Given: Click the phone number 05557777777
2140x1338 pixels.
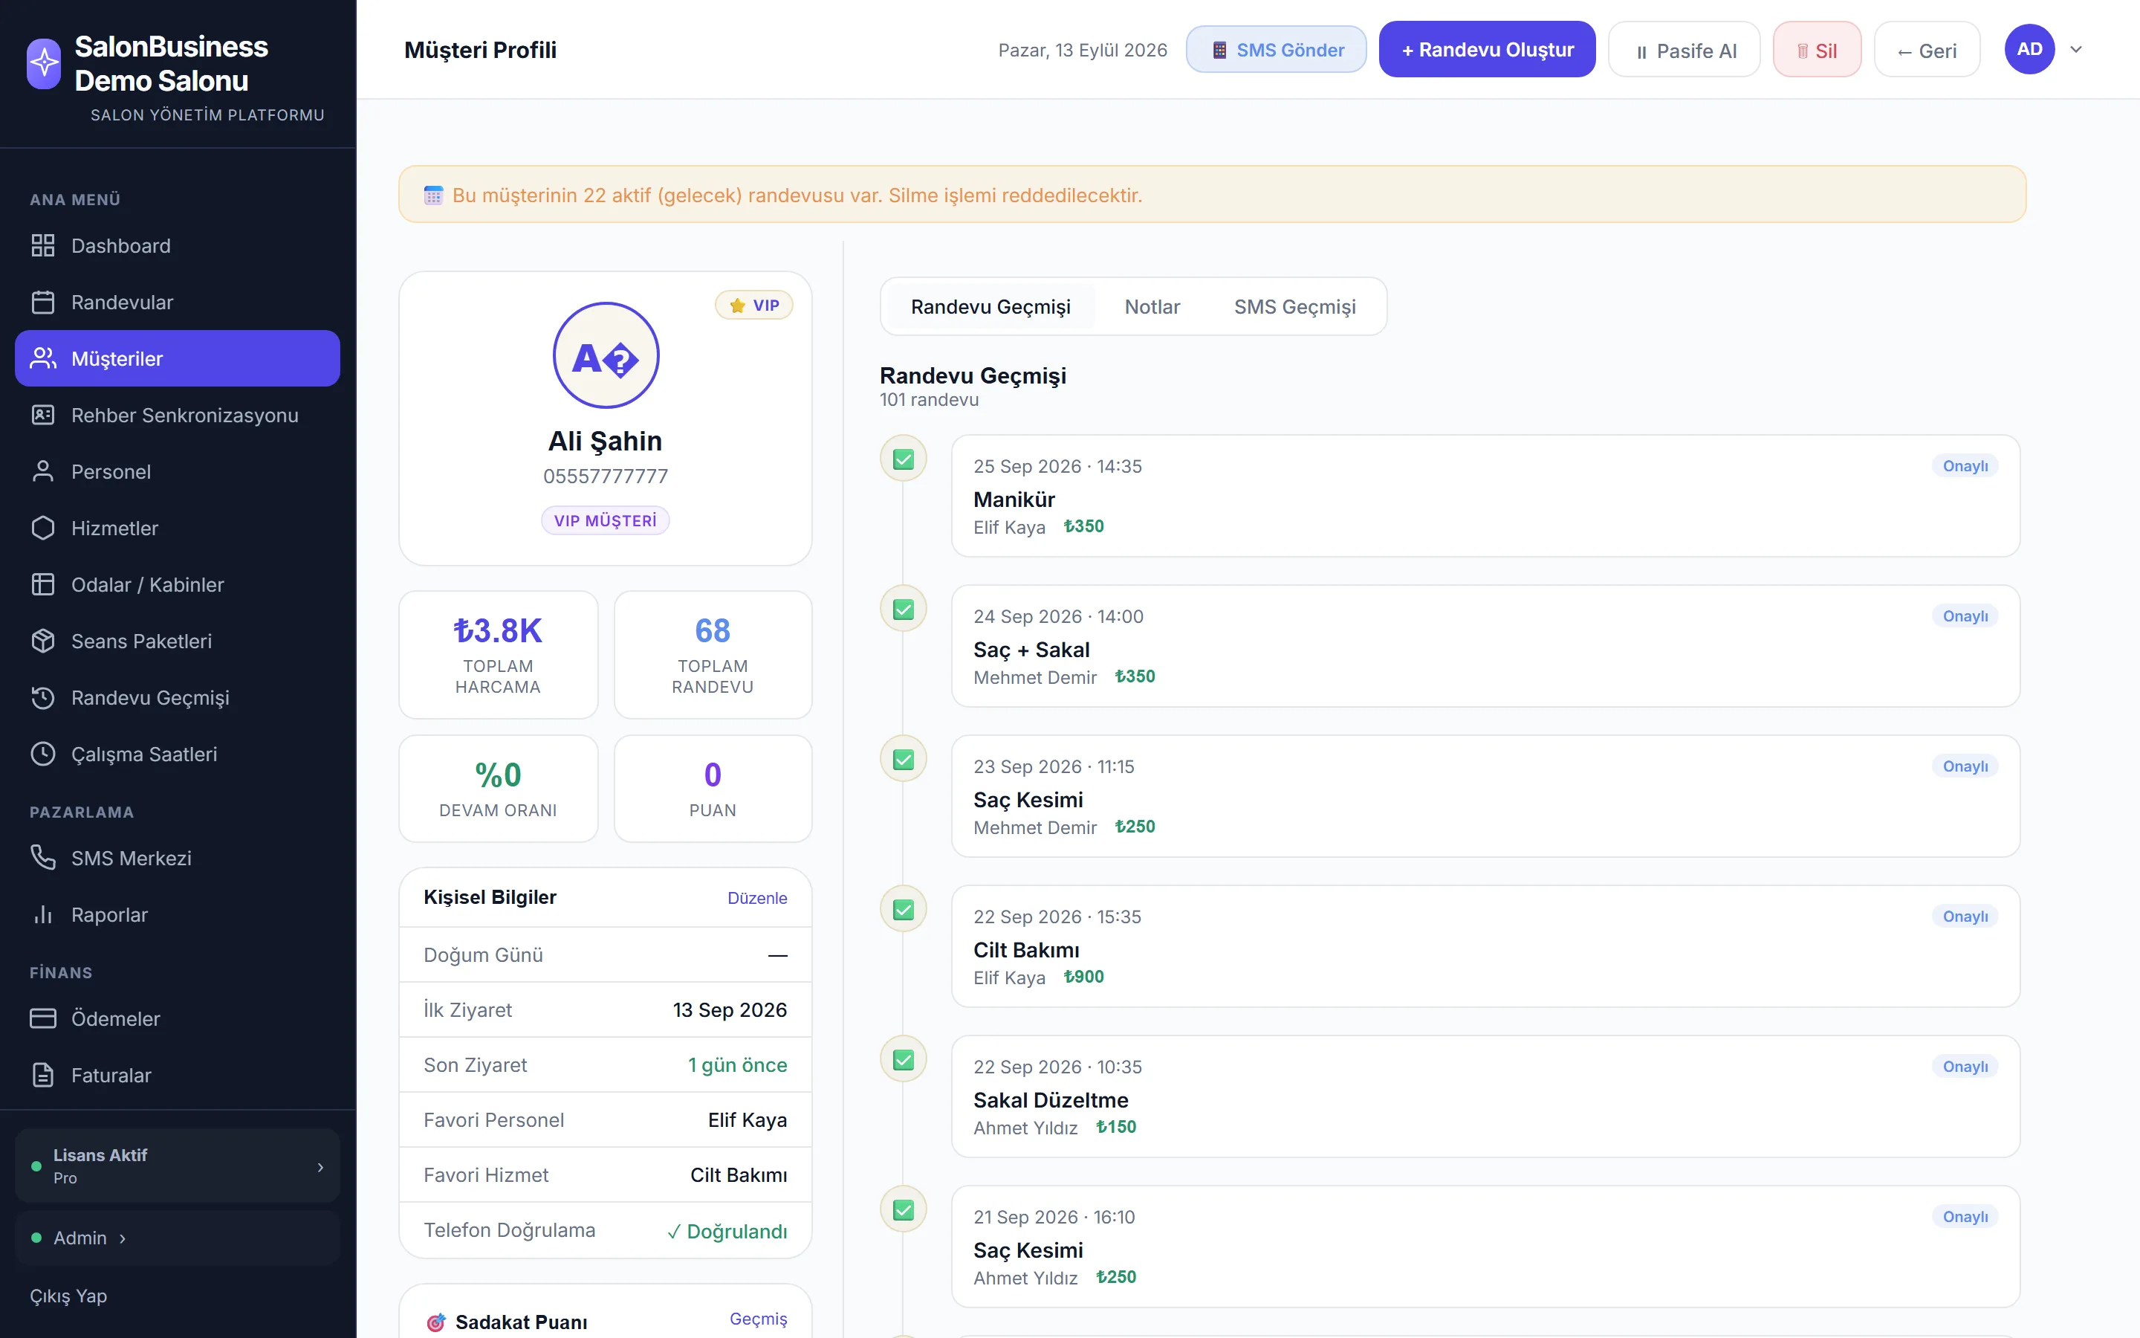Looking at the screenshot, I should coord(606,476).
